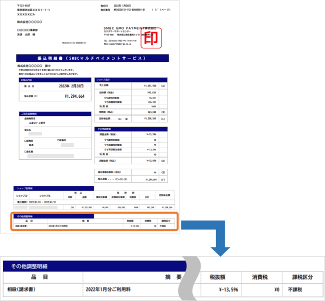Click the recipient name 決済 太郎 様
325x301 pixels.
tap(26, 34)
